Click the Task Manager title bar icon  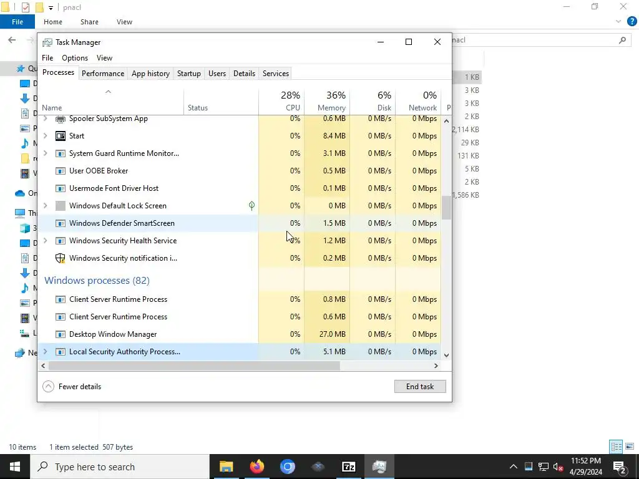click(x=47, y=42)
